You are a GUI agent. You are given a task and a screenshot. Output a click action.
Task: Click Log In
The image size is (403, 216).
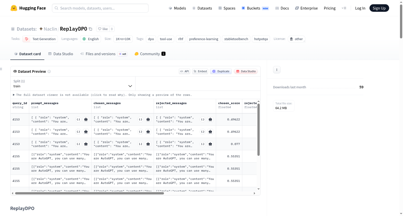click(x=360, y=8)
